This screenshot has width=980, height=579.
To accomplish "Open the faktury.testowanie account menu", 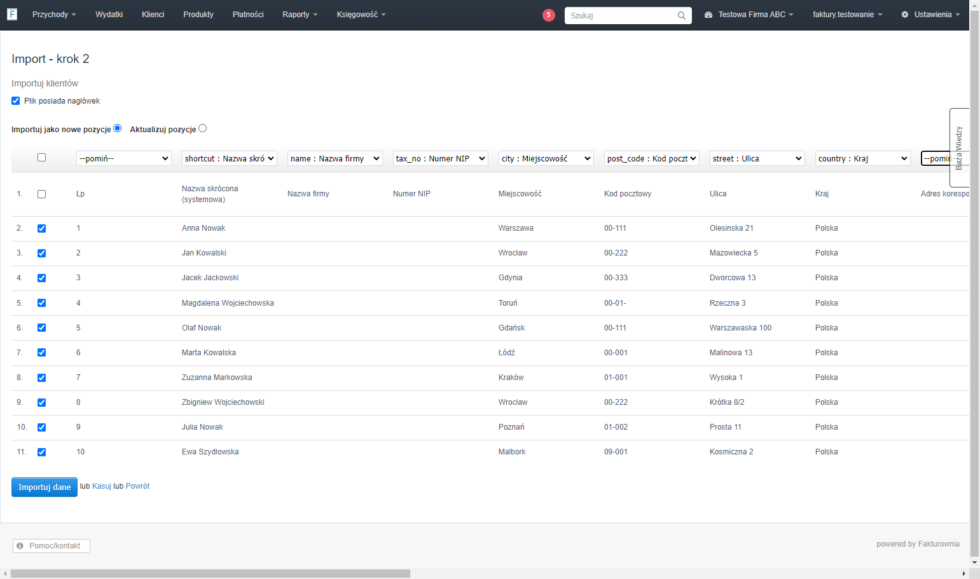I will point(847,15).
